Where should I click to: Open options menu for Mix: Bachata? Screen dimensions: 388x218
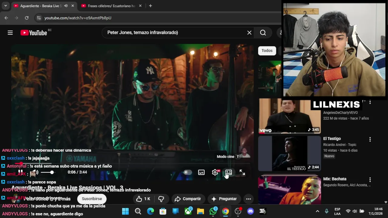pos(370,180)
